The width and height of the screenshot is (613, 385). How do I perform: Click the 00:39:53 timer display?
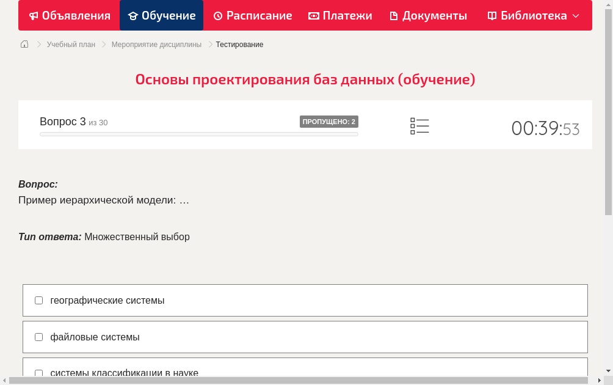click(545, 128)
